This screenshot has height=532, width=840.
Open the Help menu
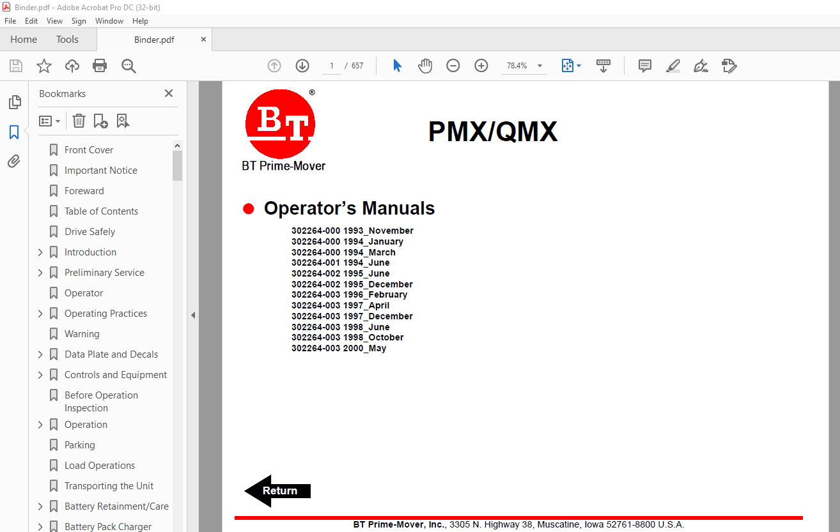[140, 21]
